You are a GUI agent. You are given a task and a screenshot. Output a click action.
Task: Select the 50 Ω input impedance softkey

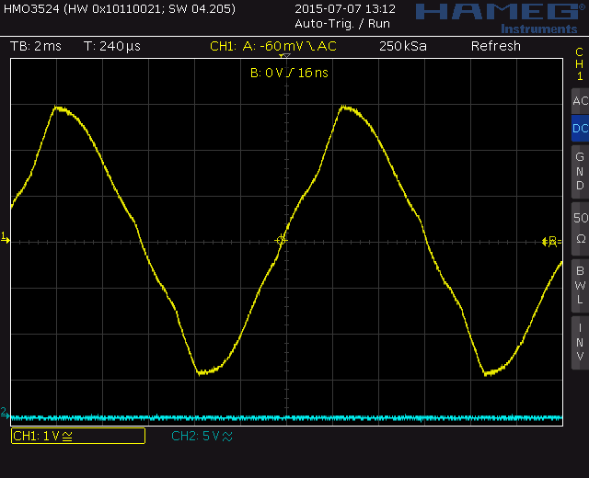tap(580, 227)
